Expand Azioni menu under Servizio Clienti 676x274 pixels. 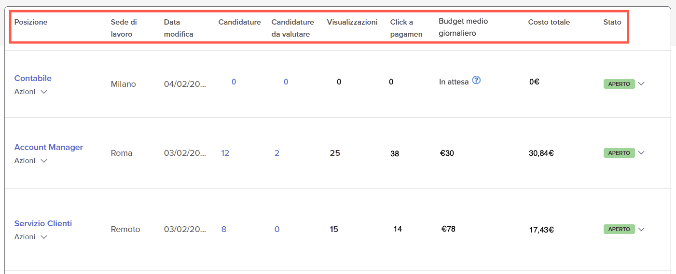[31, 237]
